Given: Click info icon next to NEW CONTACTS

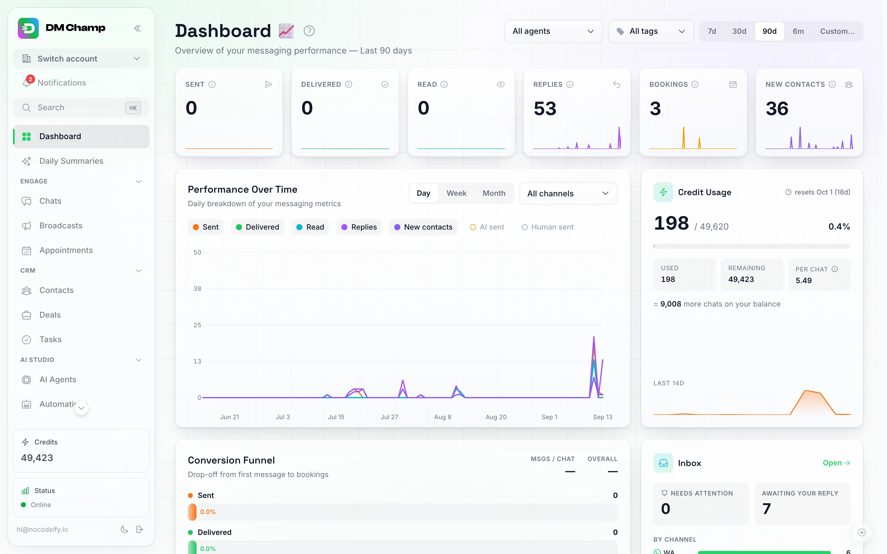Looking at the screenshot, I should coord(832,84).
